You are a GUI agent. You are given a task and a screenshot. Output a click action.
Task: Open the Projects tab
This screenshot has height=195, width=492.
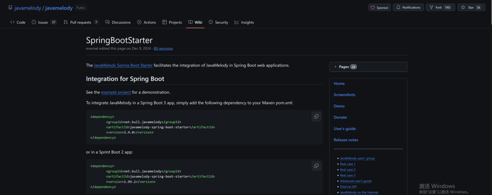point(172,22)
